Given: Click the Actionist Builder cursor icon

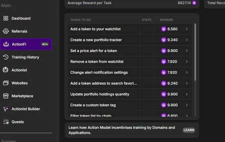Looking at the screenshot, I should pos(6,109).
